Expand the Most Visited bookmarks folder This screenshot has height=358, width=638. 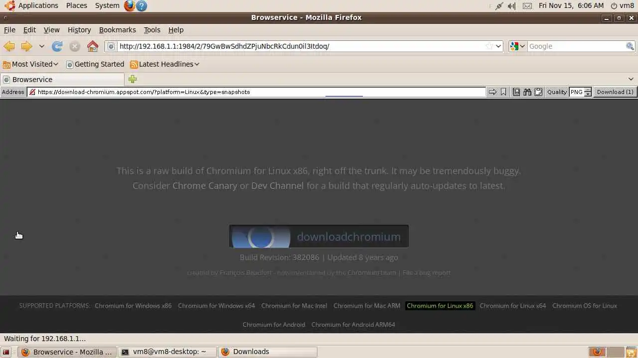point(30,64)
